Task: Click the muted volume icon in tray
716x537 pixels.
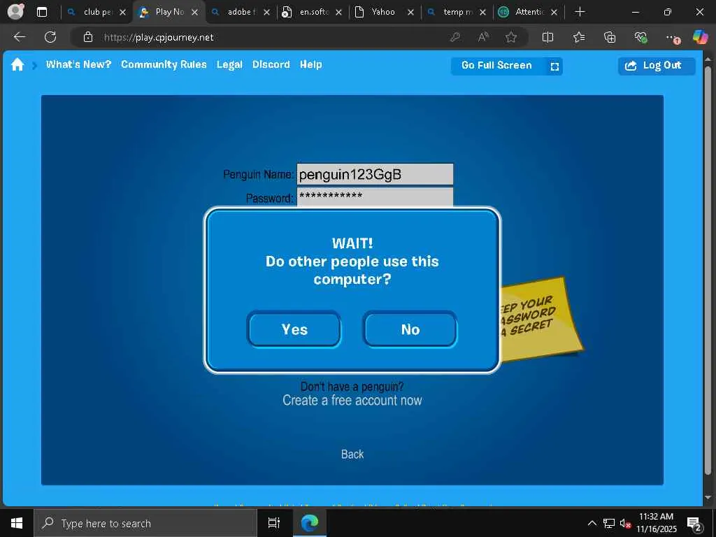Action: [x=624, y=523]
